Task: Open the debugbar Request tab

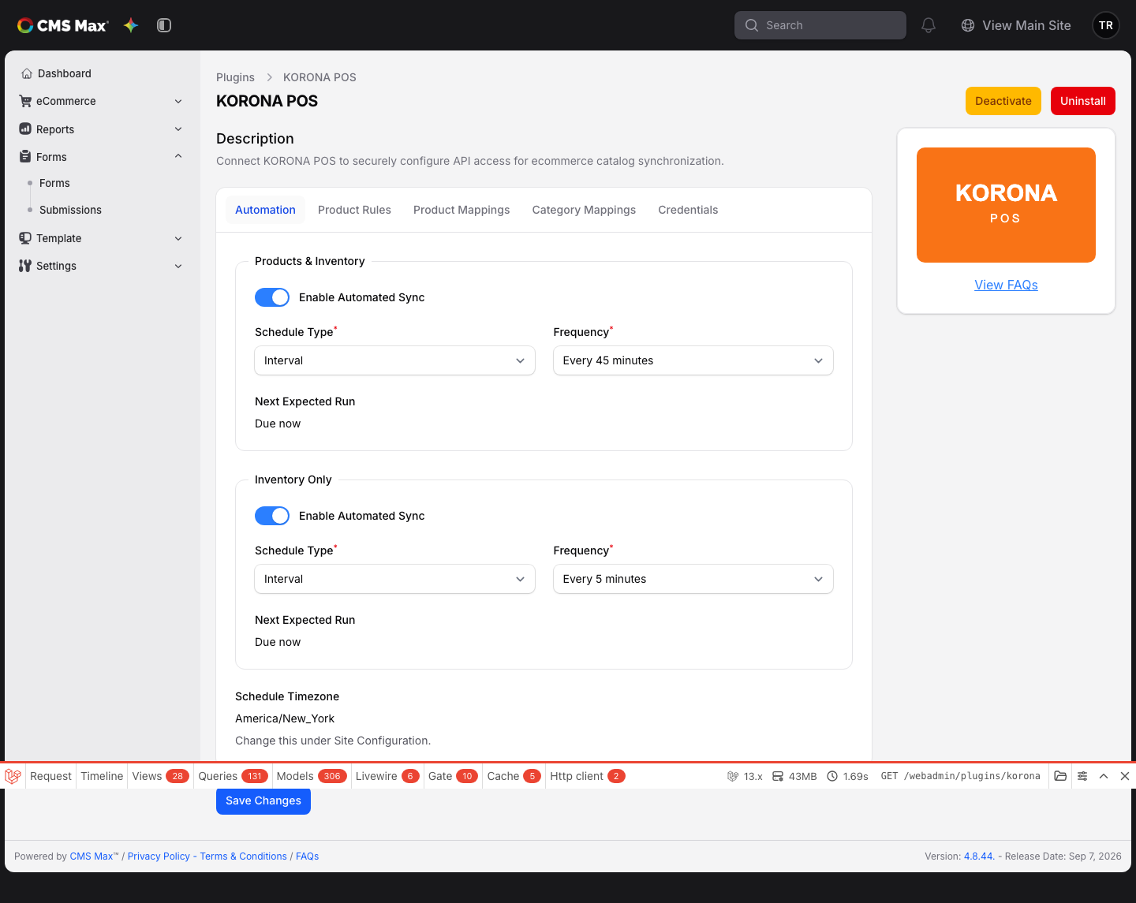Action: click(x=50, y=776)
